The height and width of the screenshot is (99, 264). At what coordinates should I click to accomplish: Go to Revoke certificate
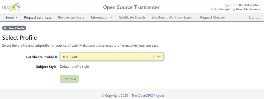coord(71,17)
